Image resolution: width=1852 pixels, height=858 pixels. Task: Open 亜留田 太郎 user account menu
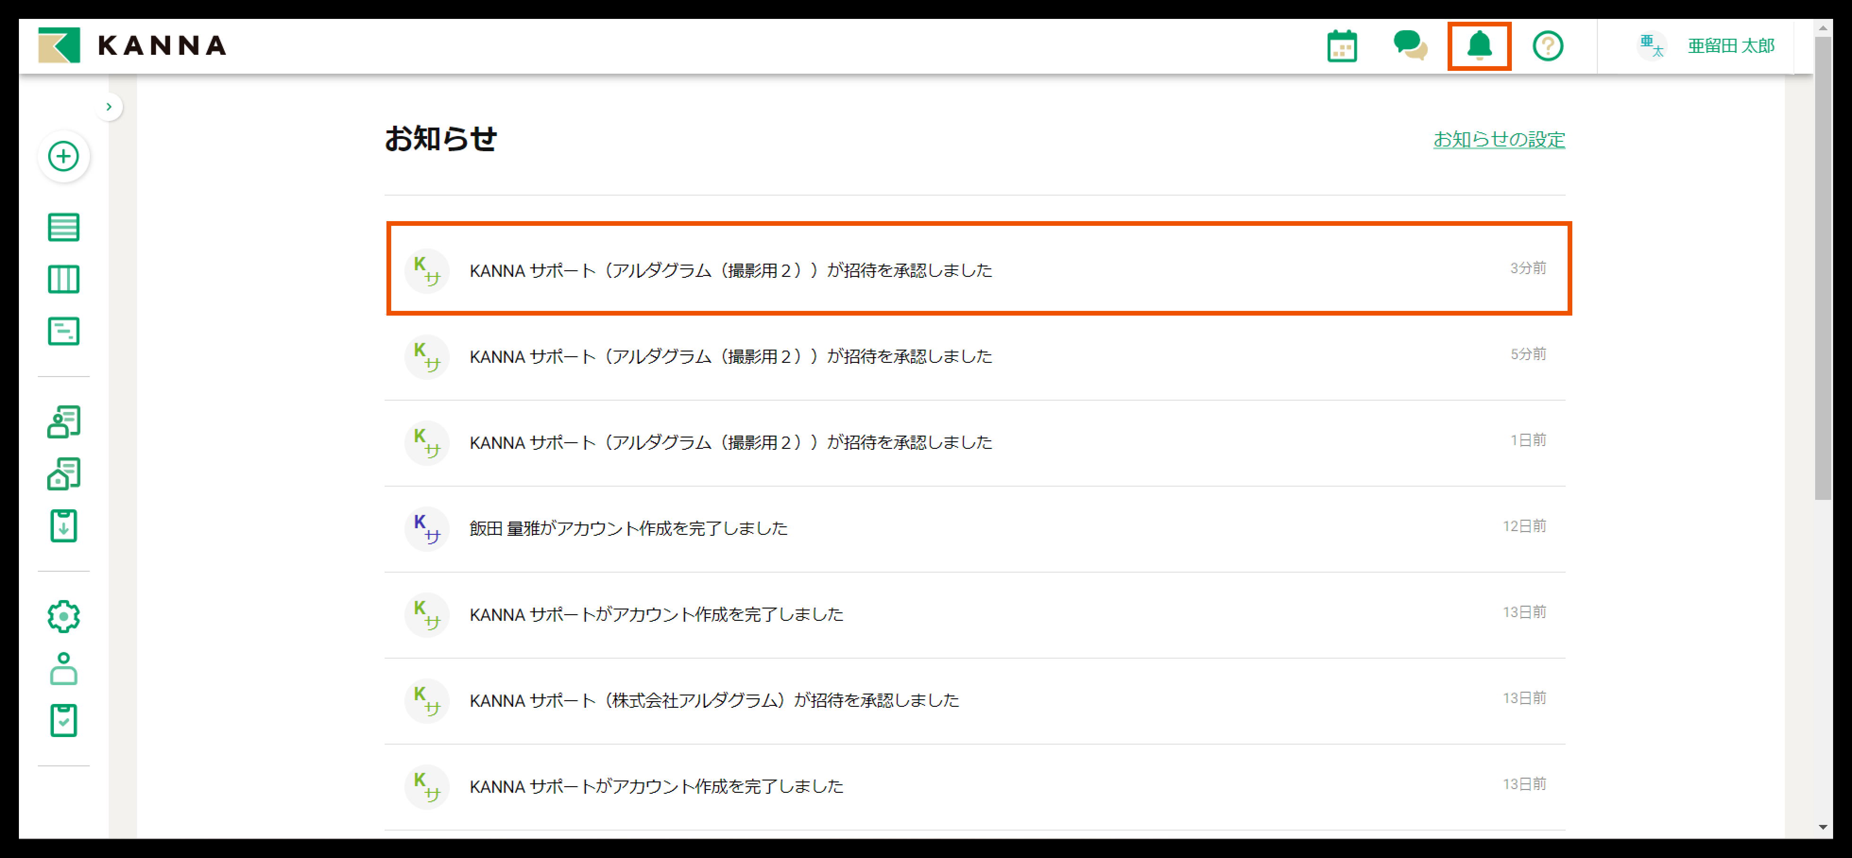tap(1730, 46)
